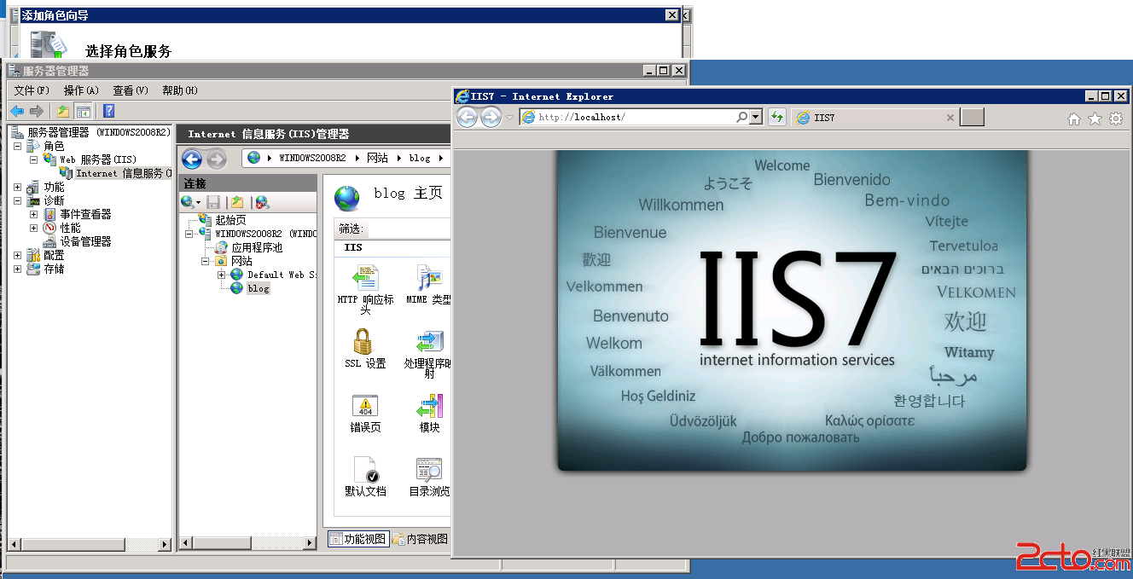
Task: Click WINDOWS2008R2 in IIS breadcrumb path
Action: point(312,158)
